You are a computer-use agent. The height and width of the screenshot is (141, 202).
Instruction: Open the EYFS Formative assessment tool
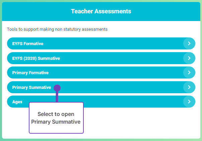[x=28, y=44]
